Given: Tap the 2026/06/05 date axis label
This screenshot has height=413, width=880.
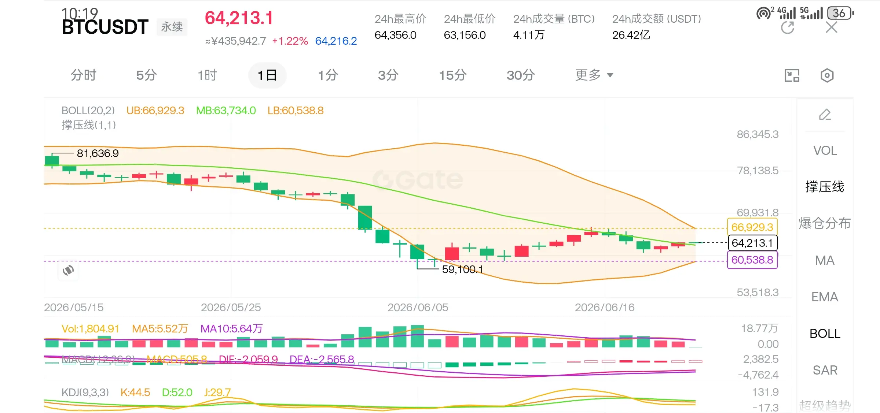Looking at the screenshot, I should [x=418, y=308].
